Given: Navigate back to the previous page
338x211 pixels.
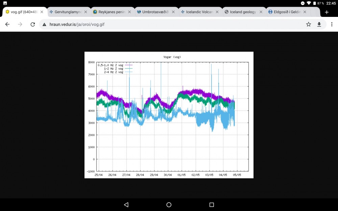Looking at the screenshot, I should click(7, 24).
